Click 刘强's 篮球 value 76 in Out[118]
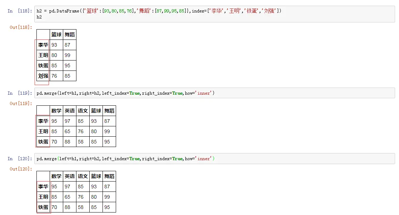The image size is (399, 215). [x=56, y=76]
